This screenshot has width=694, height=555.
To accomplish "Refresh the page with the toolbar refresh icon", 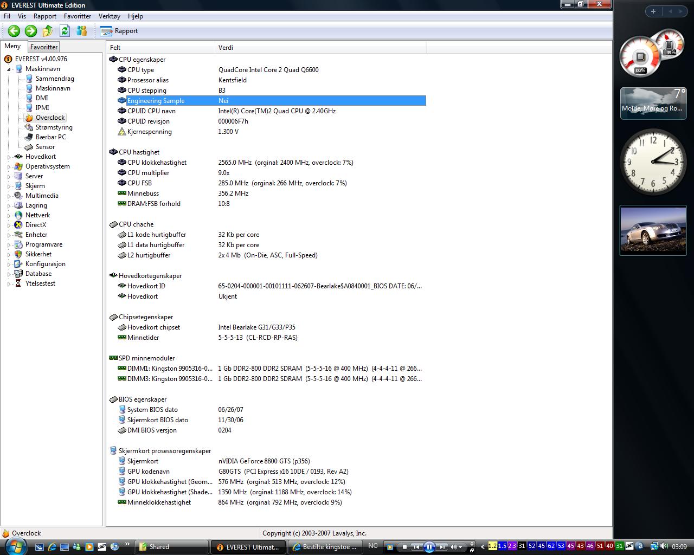I will click(x=65, y=31).
